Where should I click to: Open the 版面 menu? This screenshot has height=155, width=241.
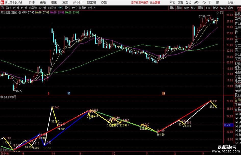click(x=180, y=3)
